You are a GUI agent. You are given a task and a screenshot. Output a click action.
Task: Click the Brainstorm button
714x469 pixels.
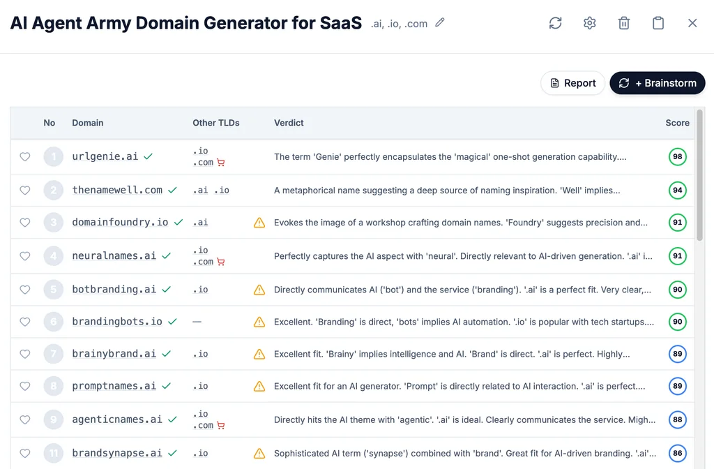657,82
